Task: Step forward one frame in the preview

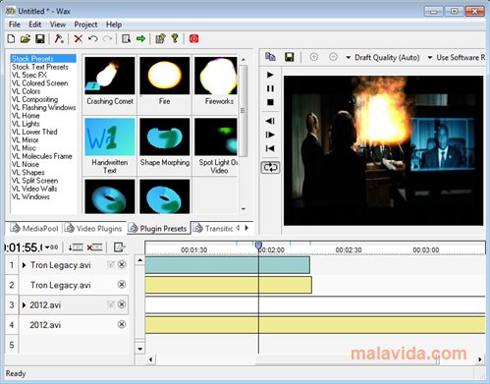Action: tap(270, 135)
